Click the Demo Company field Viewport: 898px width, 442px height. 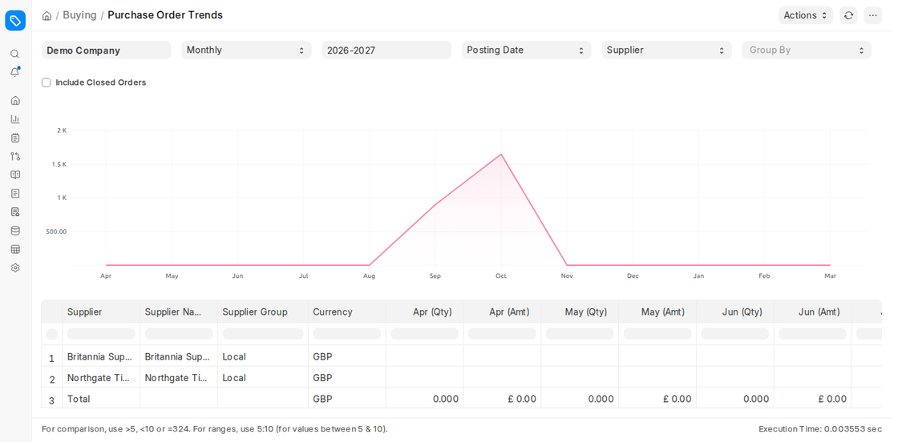[107, 50]
